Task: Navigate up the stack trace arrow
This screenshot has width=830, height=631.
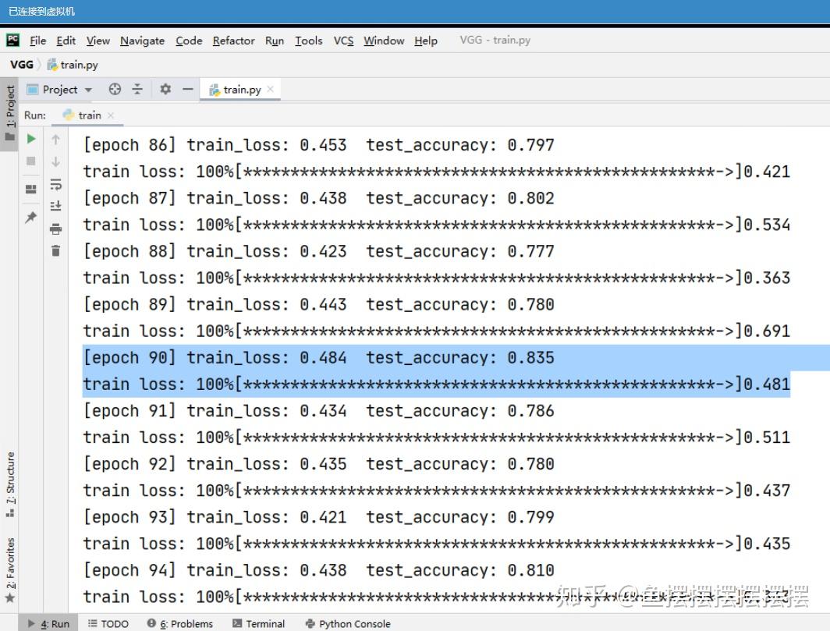Action: pos(55,140)
